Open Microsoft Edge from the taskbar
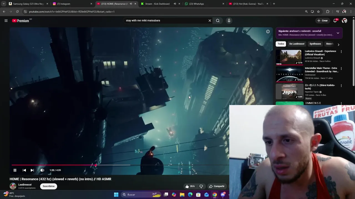355x199 pixels. tap(190, 195)
